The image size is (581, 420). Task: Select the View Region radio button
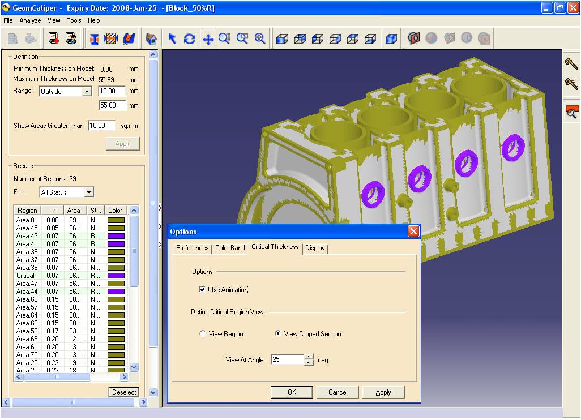202,333
